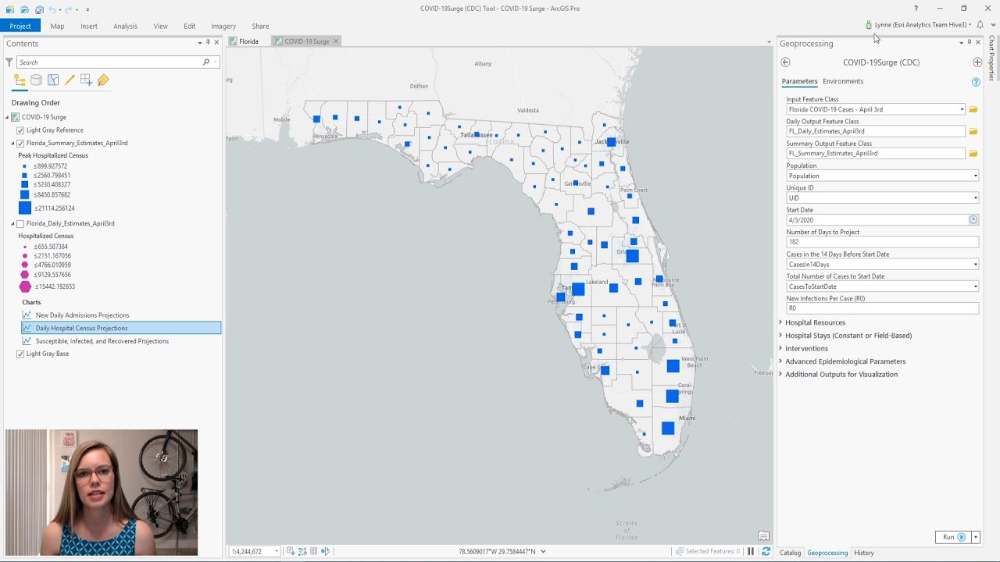Switch to the Catalog pane tab

click(x=790, y=553)
